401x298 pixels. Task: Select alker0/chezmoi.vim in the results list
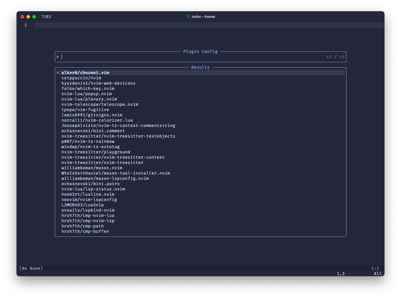coord(85,73)
